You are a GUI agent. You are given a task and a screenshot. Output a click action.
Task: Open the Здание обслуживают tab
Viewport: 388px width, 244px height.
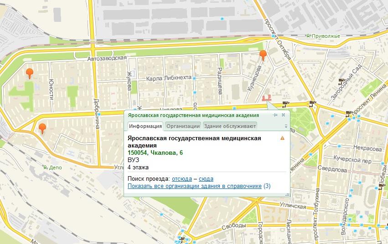[x=230, y=126]
